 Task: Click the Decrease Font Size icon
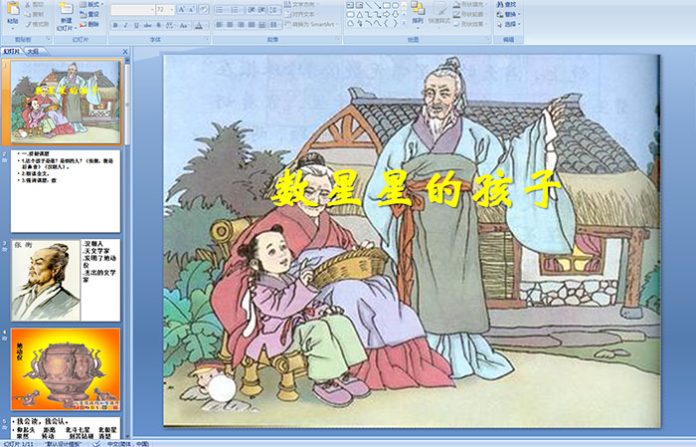click(192, 9)
